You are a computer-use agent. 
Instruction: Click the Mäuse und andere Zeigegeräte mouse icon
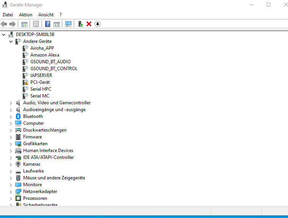point(18,178)
